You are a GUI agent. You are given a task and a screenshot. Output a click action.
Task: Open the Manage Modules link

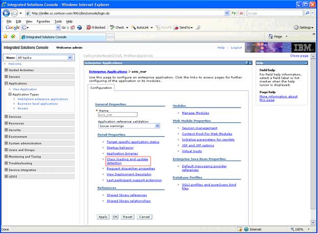[195, 113]
